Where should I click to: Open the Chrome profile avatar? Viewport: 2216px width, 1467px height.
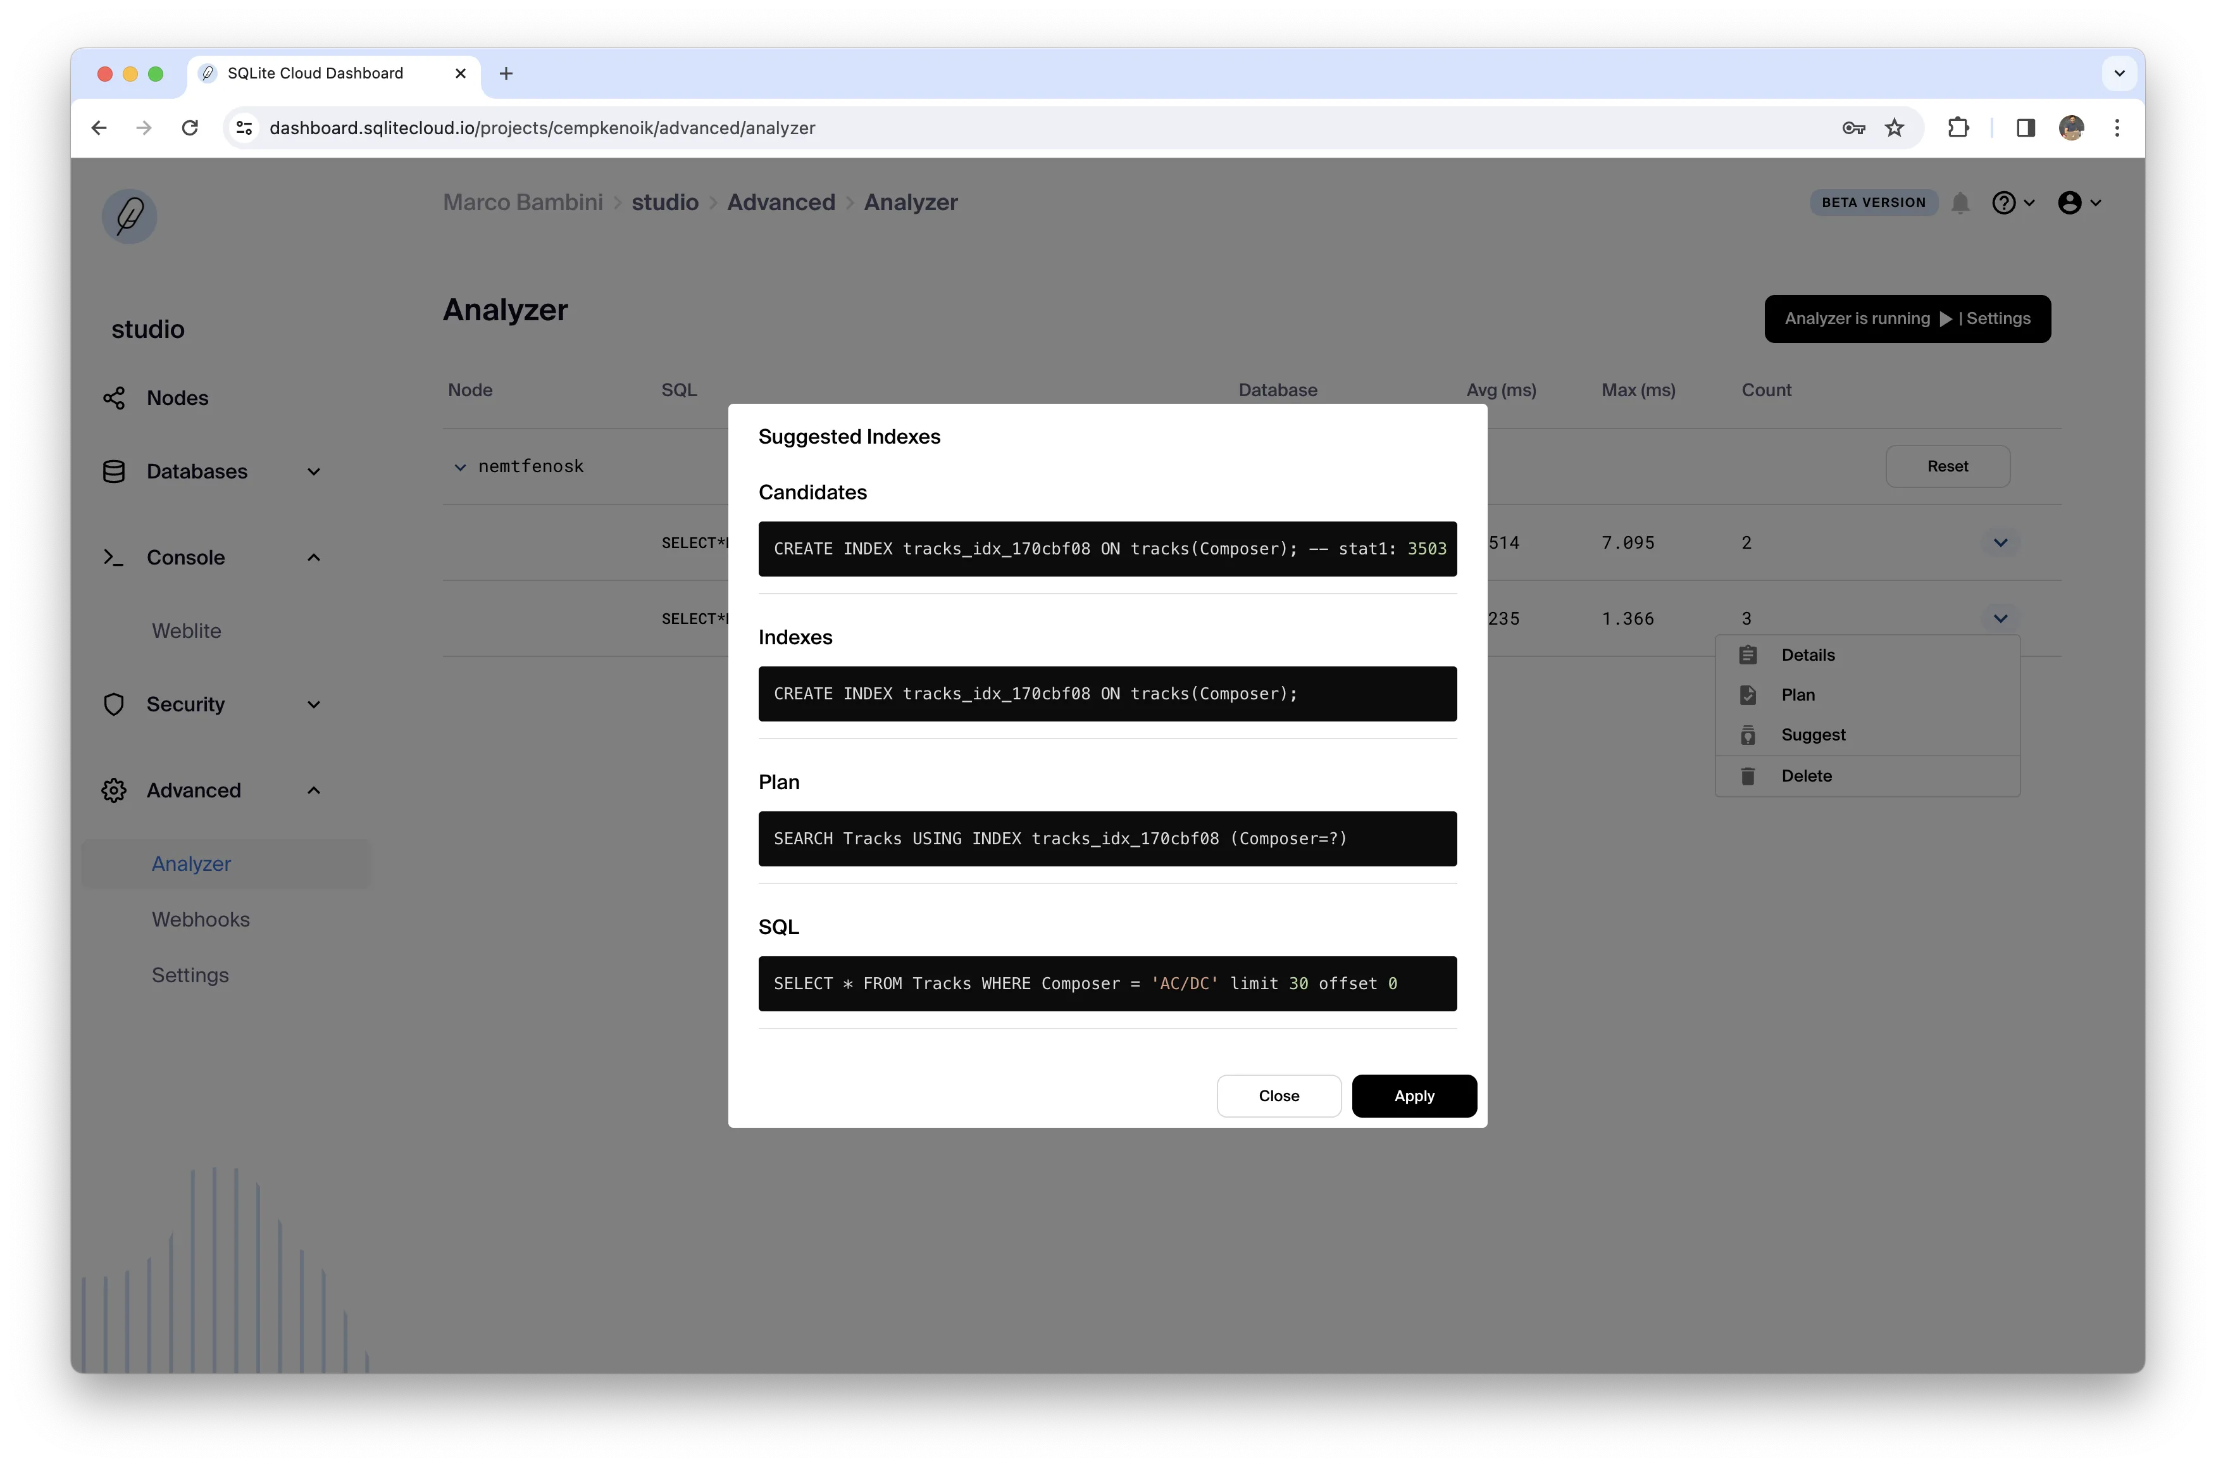(2071, 127)
